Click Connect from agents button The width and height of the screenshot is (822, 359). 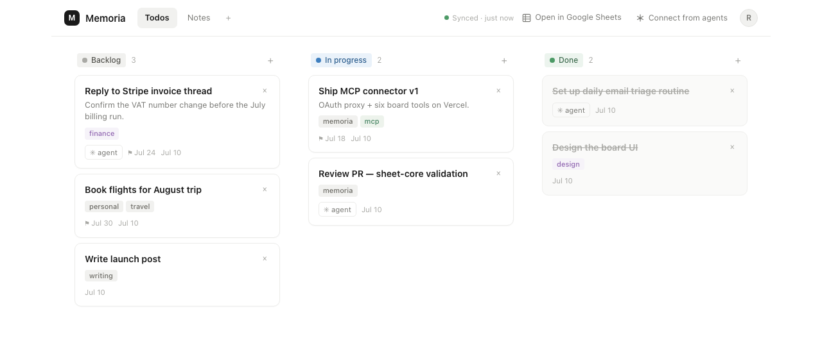click(681, 18)
